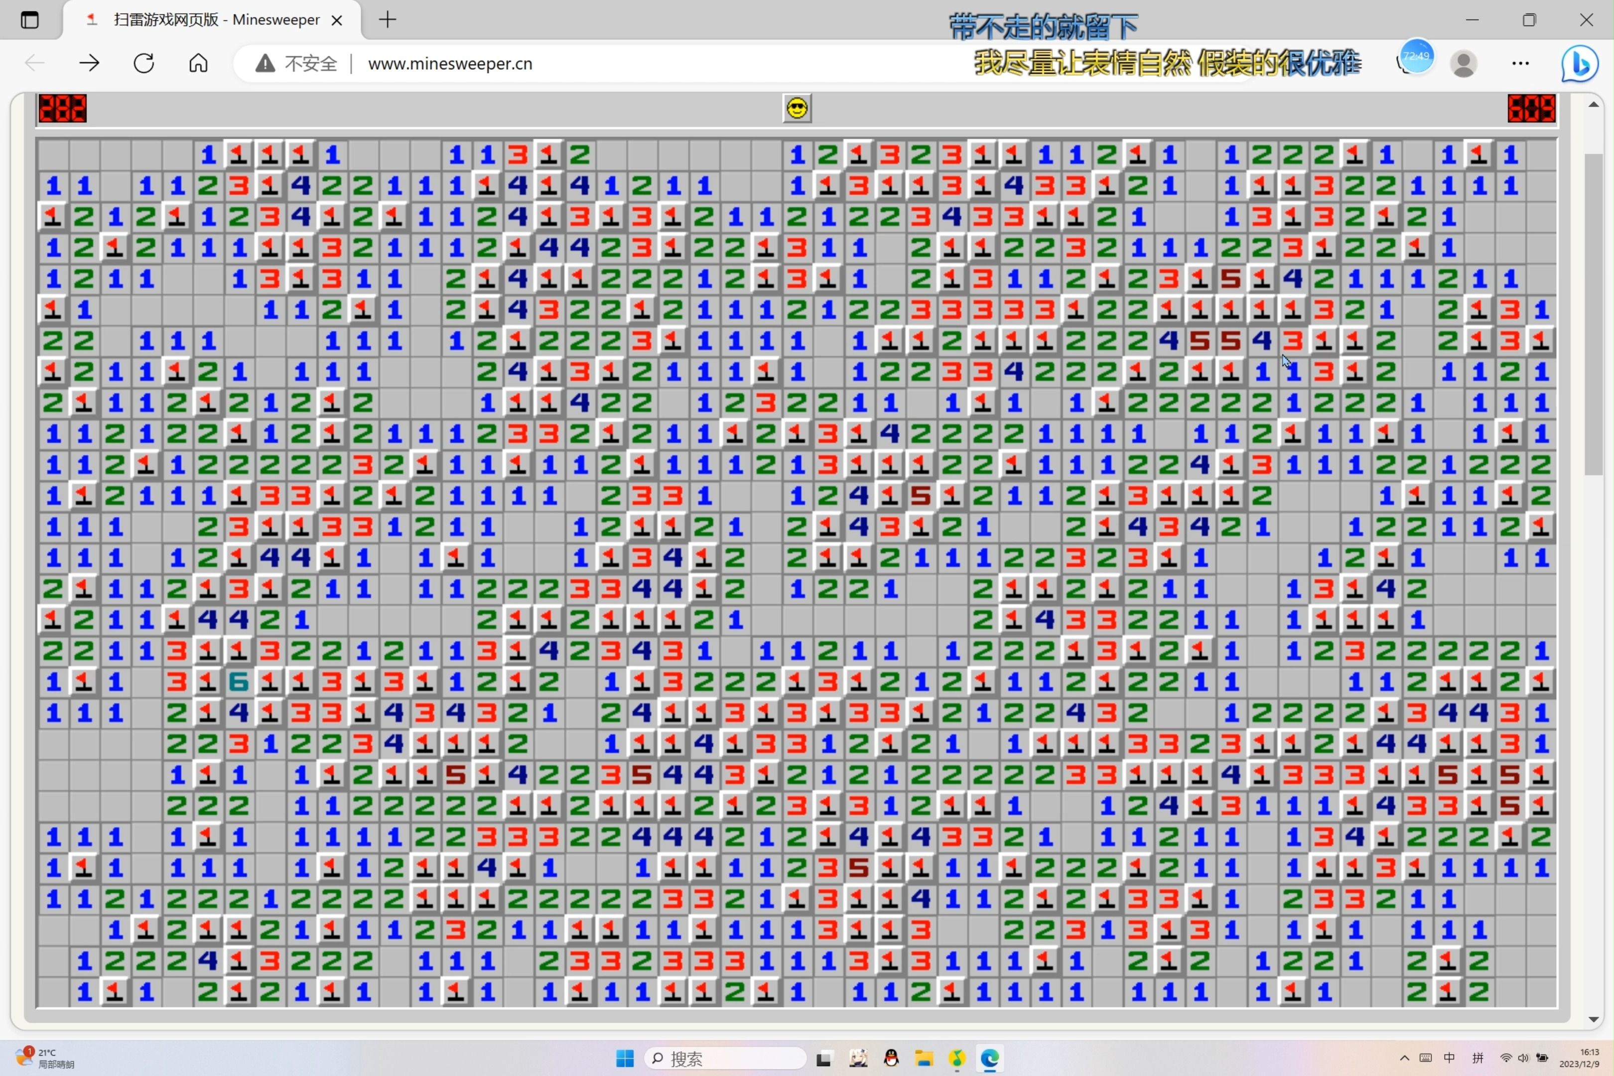
Task: Click the forward navigation arrow
Action: click(89, 63)
